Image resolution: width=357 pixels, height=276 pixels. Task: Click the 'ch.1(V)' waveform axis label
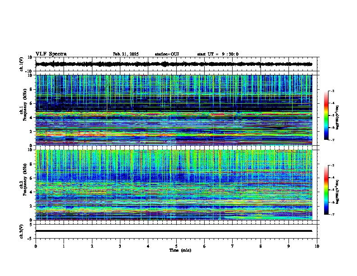coord(22,64)
